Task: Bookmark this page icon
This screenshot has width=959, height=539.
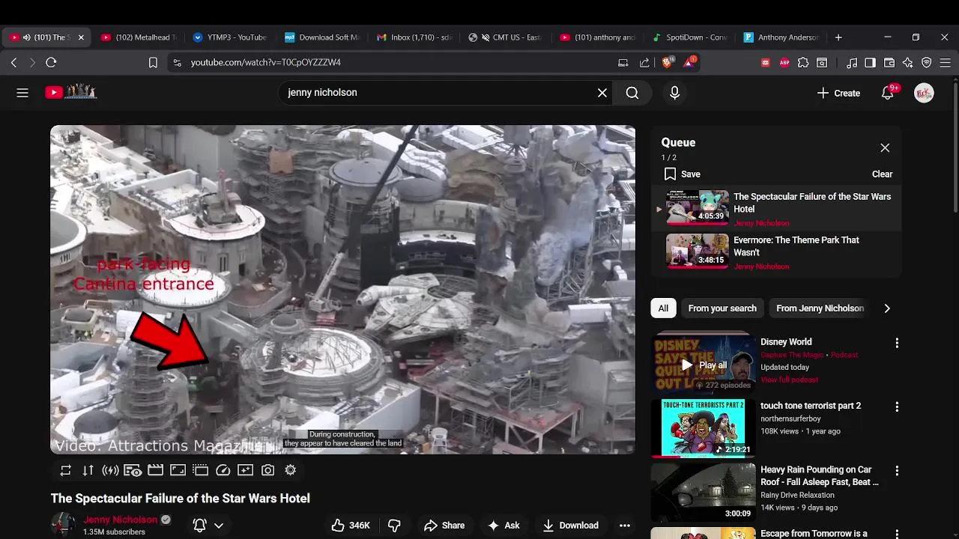Action: (153, 63)
